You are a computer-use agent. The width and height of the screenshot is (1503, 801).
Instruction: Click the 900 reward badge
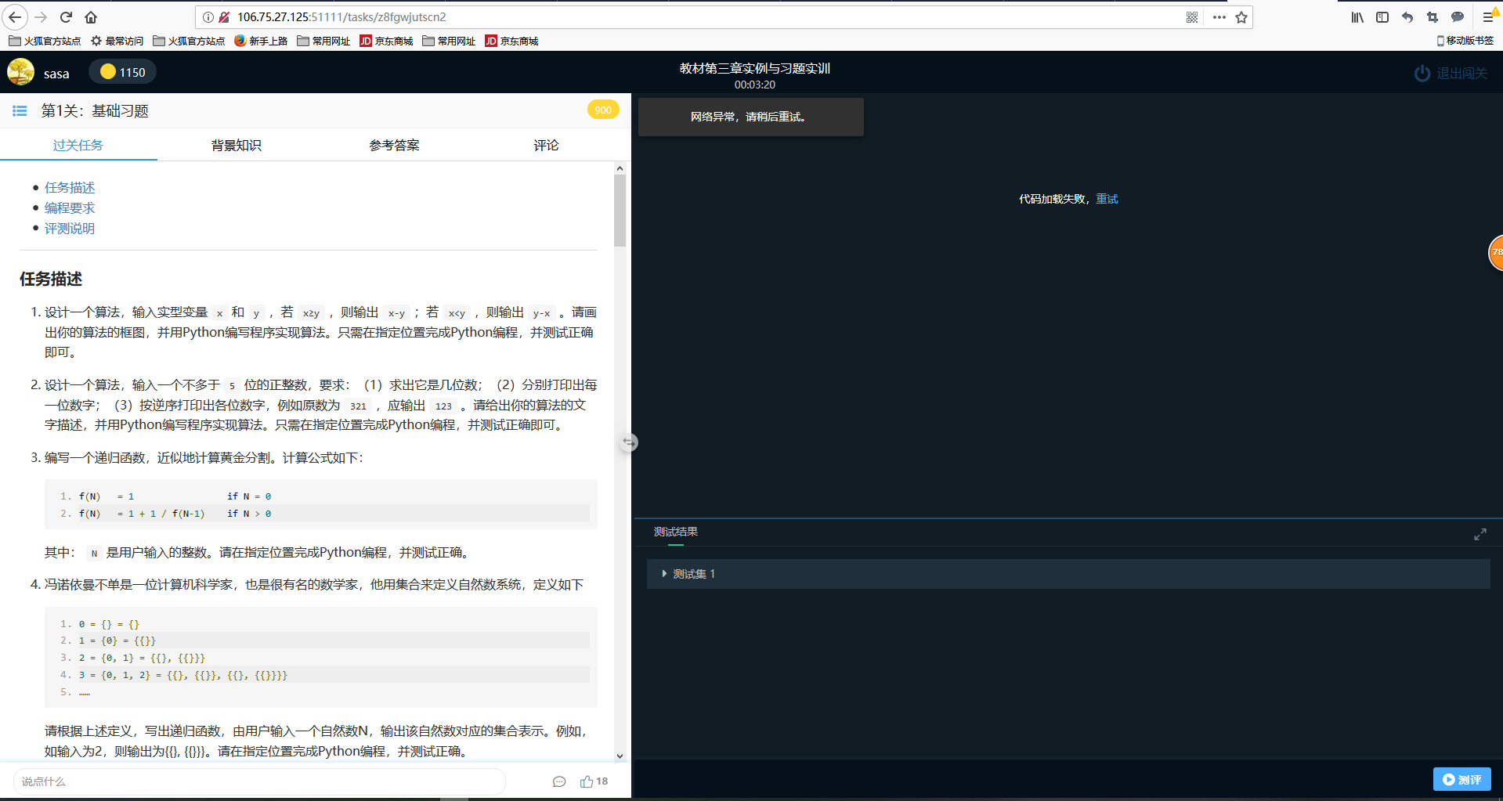point(603,110)
